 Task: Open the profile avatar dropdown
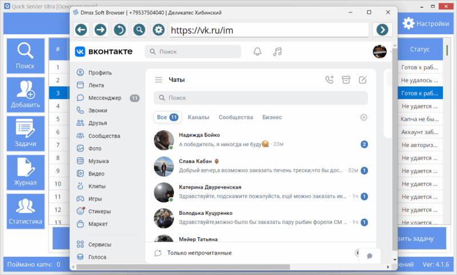[379, 51]
